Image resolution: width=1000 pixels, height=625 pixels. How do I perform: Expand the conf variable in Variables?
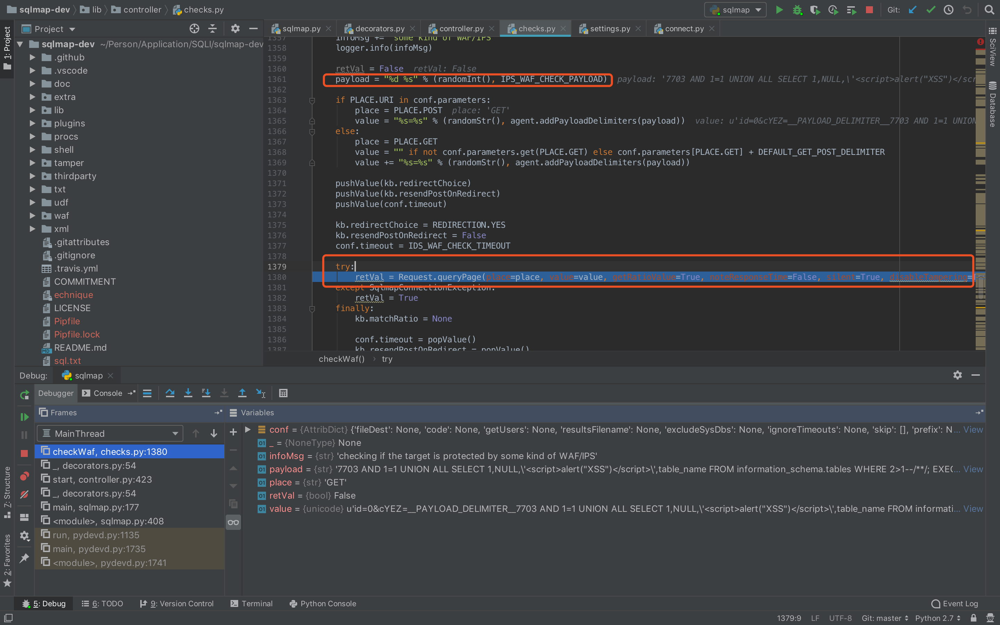[248, 430]
